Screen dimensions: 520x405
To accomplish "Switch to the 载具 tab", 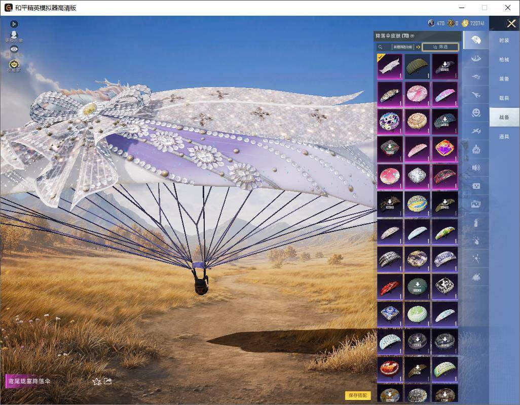I will 504,98.
